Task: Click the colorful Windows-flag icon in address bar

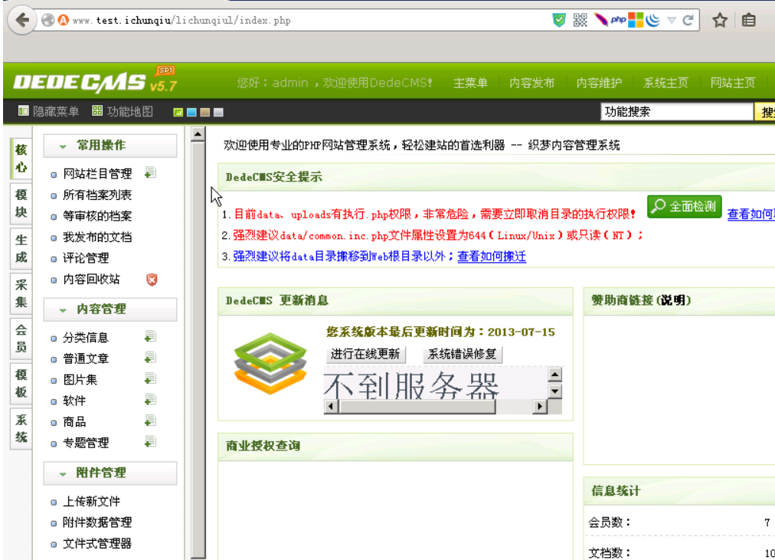Action: click(x=636, y=20)
